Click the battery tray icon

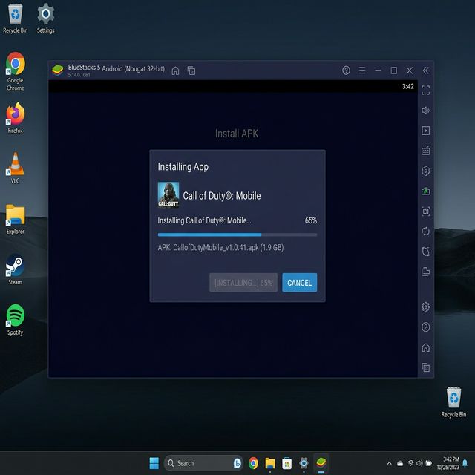428,463
